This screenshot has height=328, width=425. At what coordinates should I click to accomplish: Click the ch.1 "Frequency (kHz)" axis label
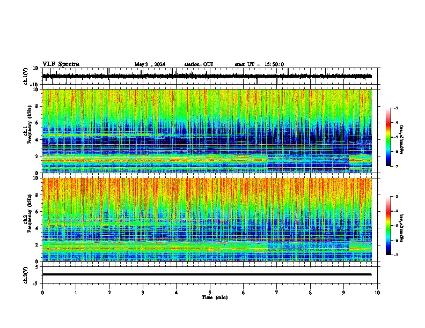click(x=30, y=124)
